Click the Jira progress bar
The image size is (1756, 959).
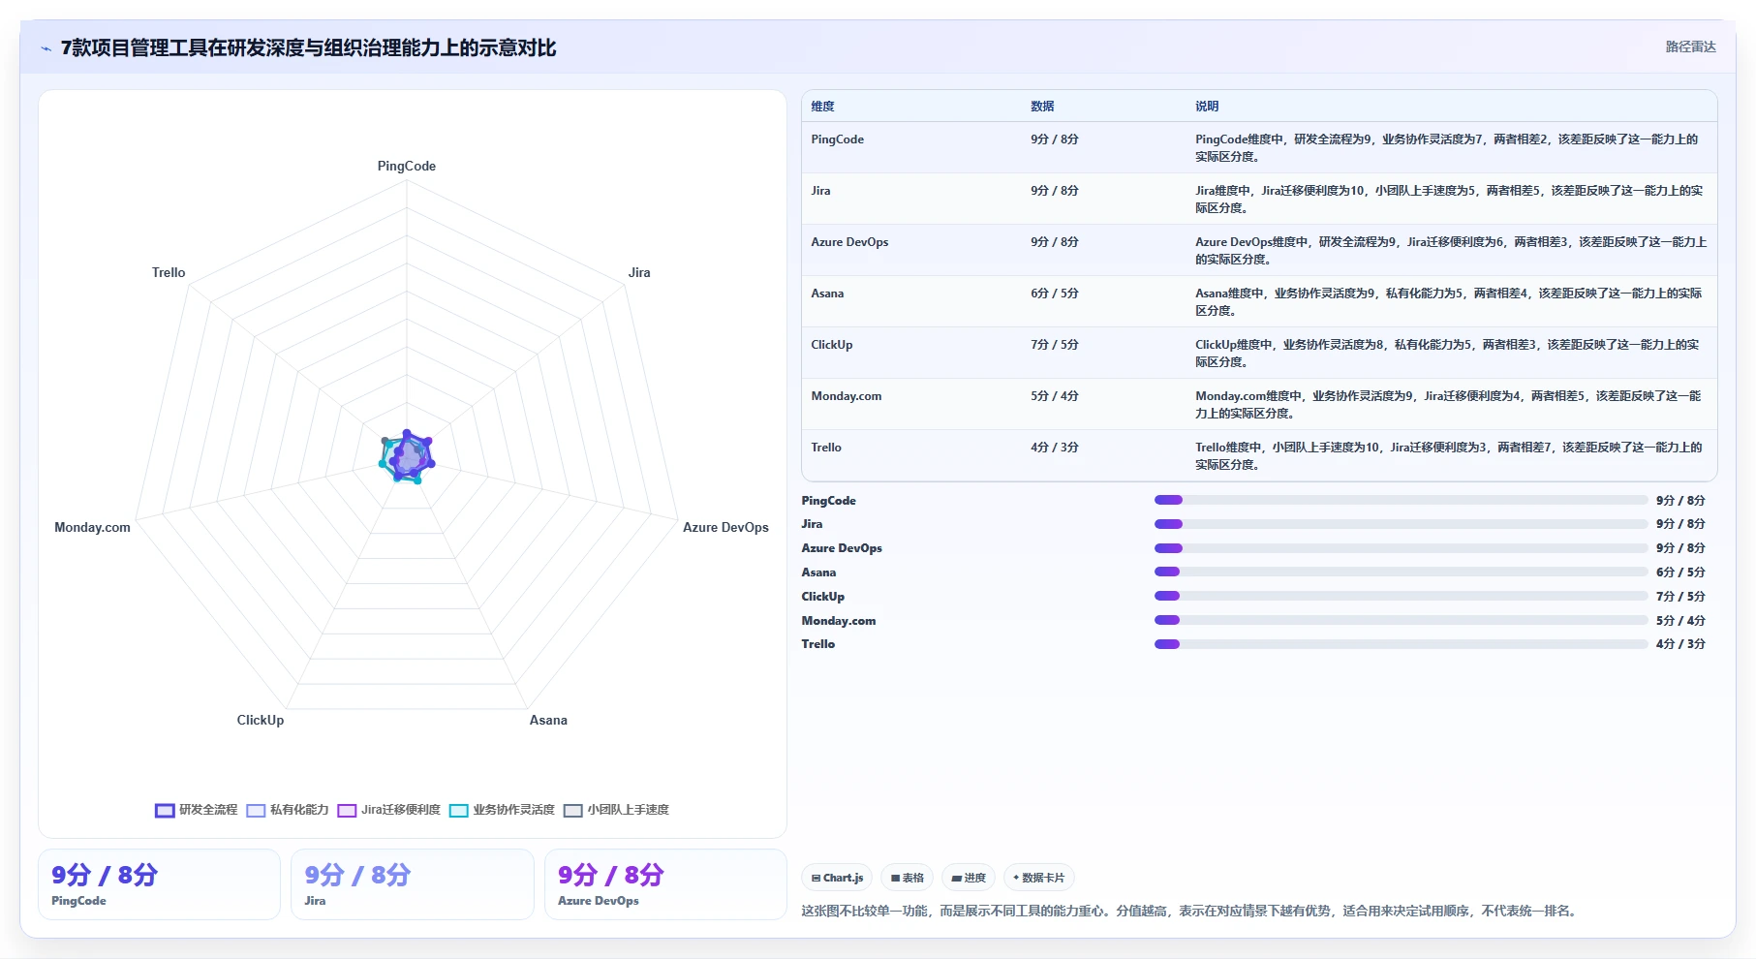[x=1401, y=524]
